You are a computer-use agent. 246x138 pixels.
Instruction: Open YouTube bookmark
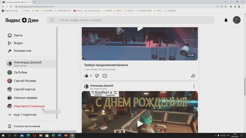[78, 11]
